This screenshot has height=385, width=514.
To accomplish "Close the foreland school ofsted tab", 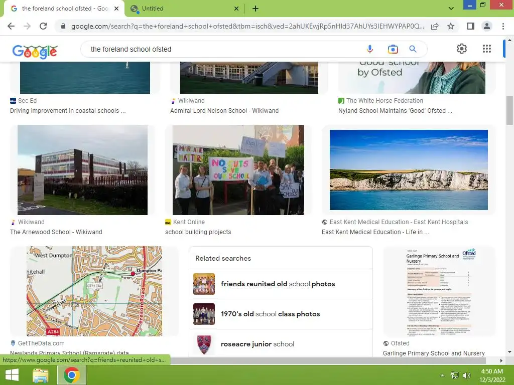I will tap(116, 9).
